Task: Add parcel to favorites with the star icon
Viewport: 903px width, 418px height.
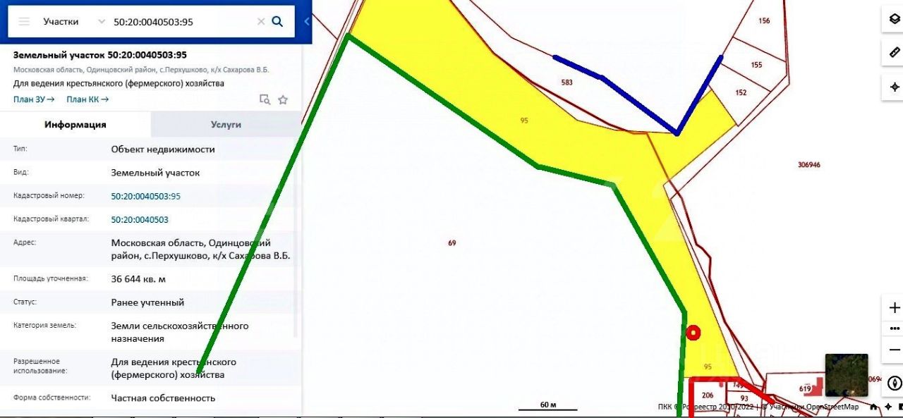Action: tap(283, 99)
